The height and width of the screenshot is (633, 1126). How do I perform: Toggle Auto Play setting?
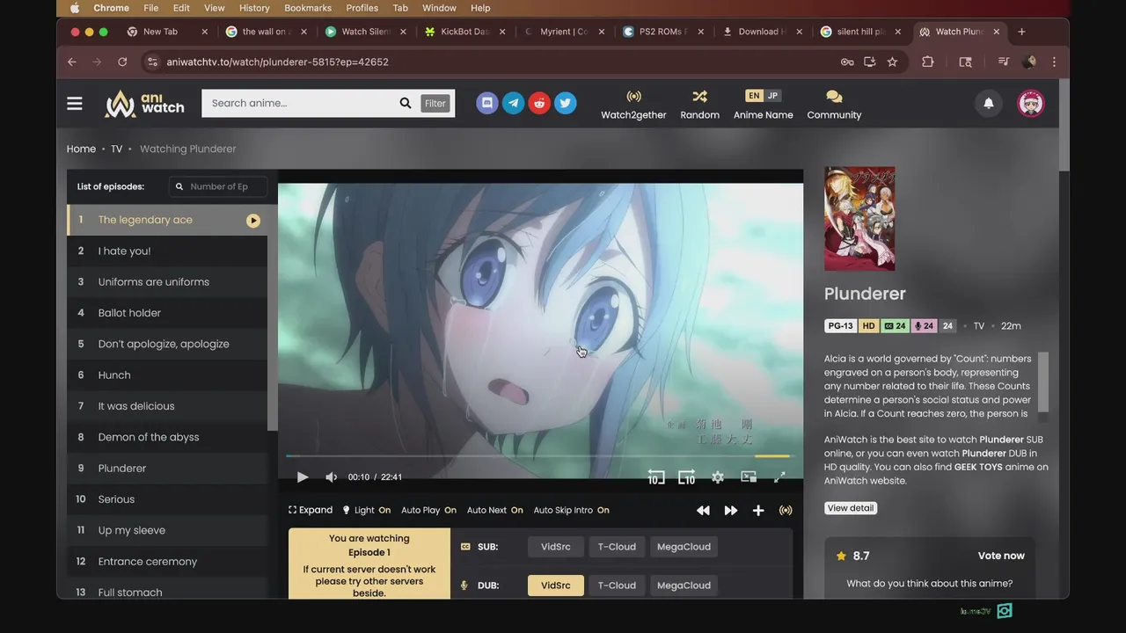pos(428,510)
